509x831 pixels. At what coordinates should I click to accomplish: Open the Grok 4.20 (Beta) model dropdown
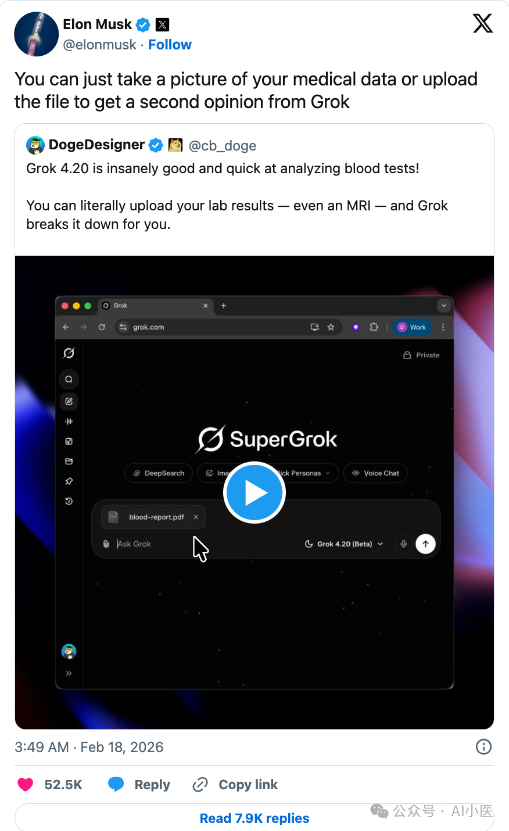click(344, 544)
